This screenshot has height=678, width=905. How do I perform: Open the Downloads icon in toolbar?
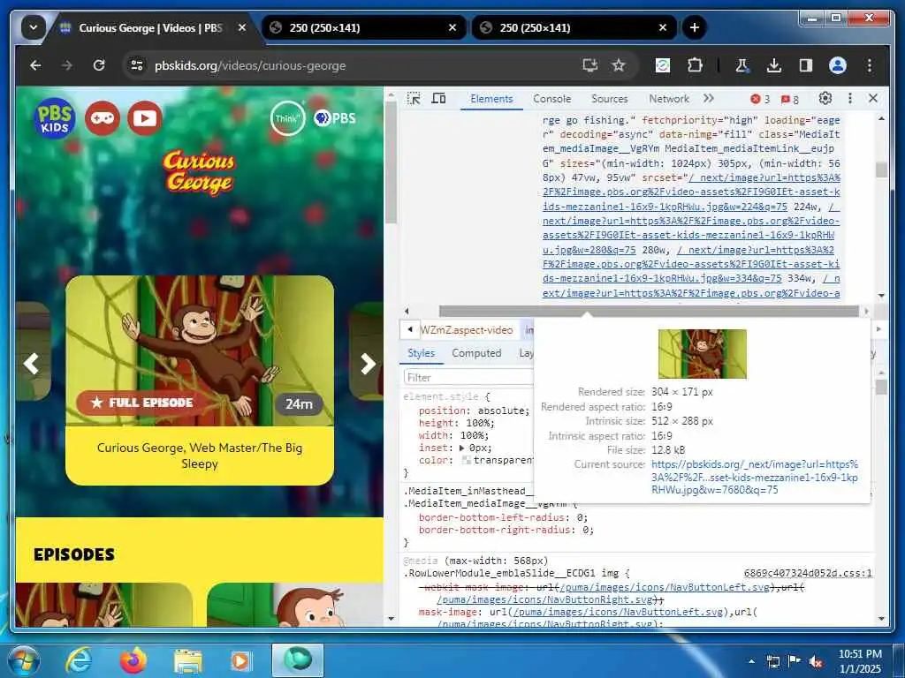click(774, 65)
